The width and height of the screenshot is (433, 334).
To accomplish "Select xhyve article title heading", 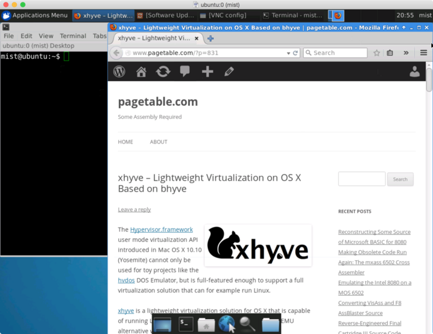I will 209,183.
